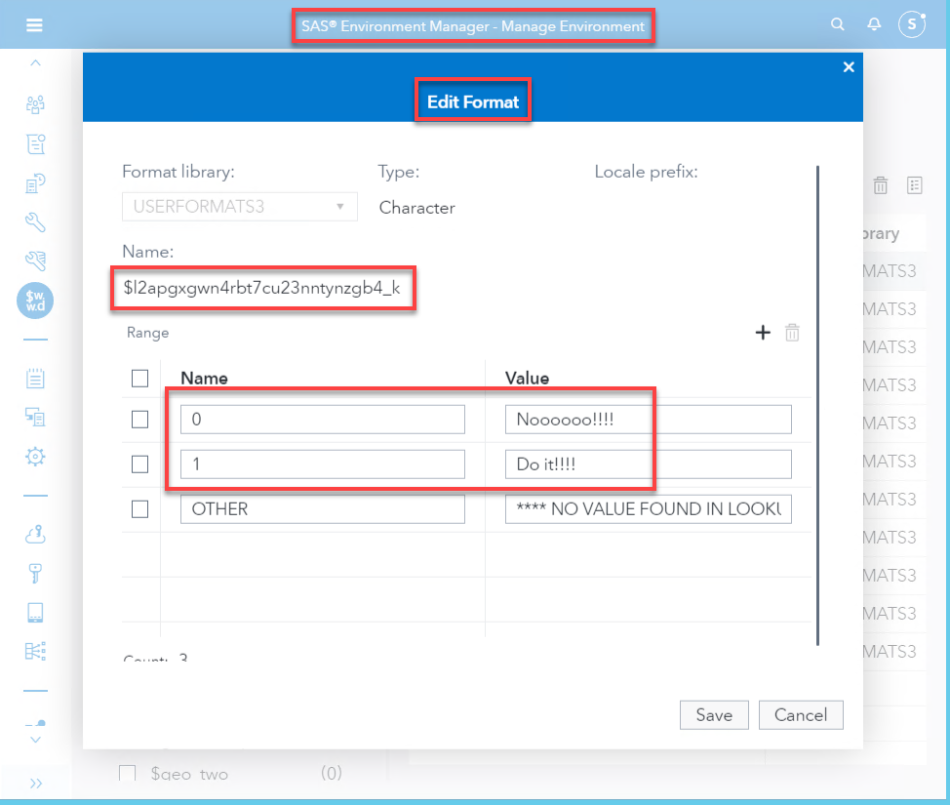This screenshot has height=805, width=950.
Task: Click SAS Environment Manager page title
Action: [x=473, y=26]
